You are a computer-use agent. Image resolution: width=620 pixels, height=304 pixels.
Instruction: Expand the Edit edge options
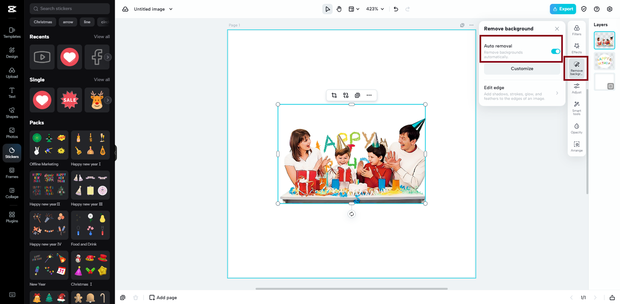click(x=522, y=93)
